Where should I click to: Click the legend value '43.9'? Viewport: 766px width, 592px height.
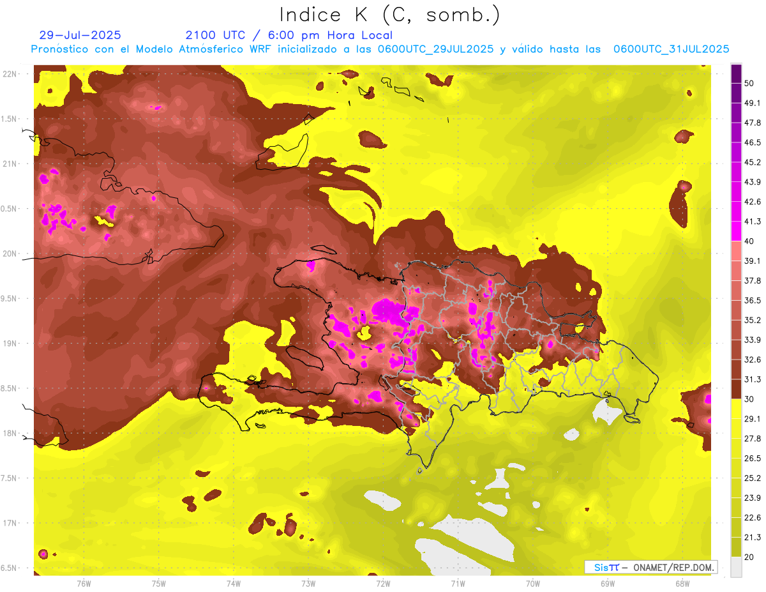click(752, 182)
